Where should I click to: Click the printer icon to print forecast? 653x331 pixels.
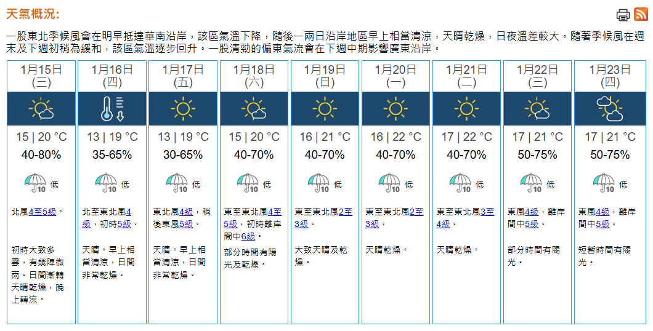click(623, 15)
